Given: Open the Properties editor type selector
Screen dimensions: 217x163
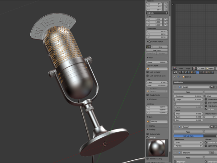Looking at the screenshot, I should click(x=175, y=72).
